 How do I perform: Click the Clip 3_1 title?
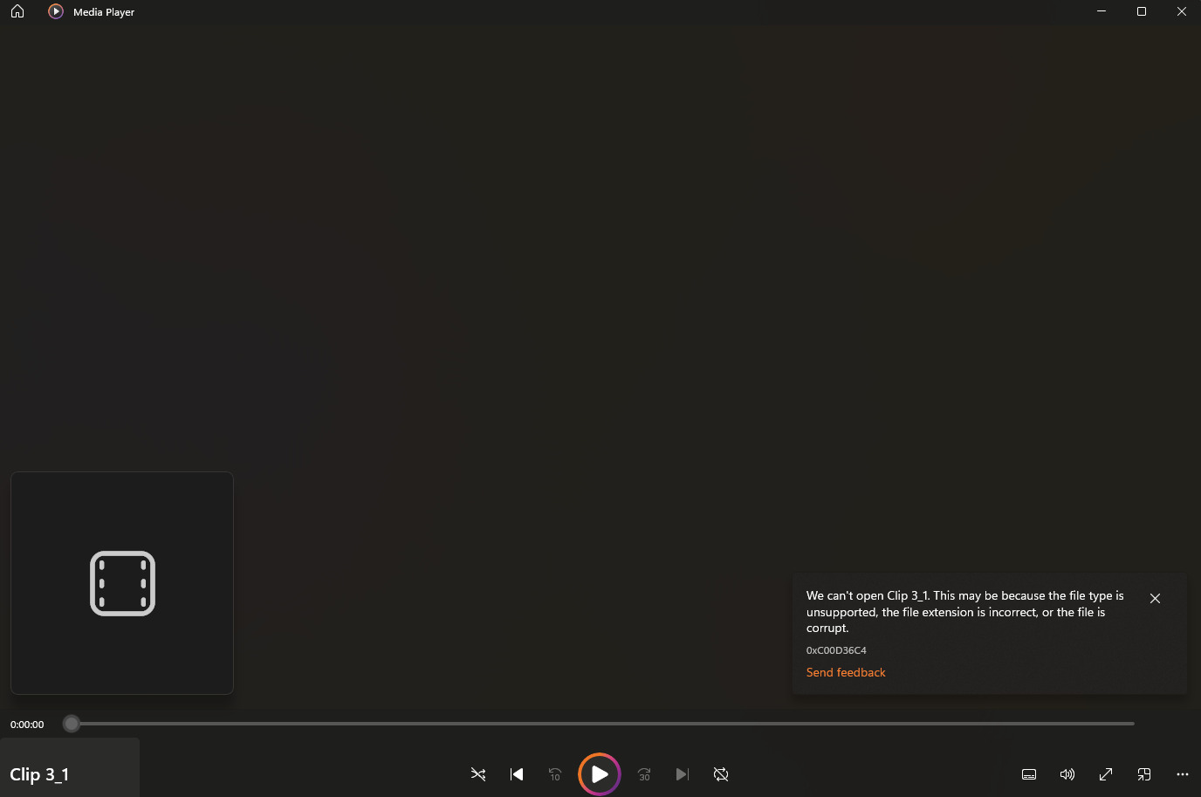[39, 774]
